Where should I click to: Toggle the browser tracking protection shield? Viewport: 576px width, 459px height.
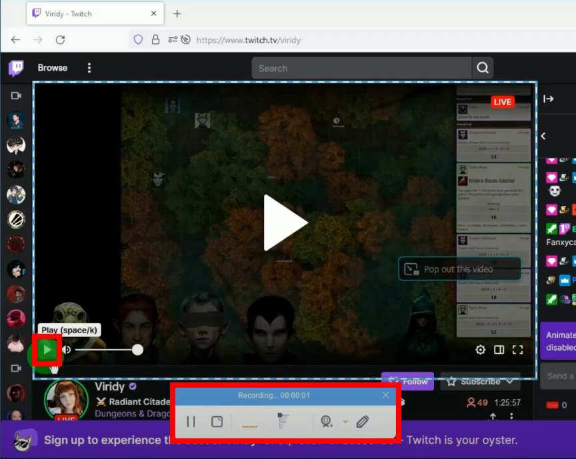tap(137, 39)
